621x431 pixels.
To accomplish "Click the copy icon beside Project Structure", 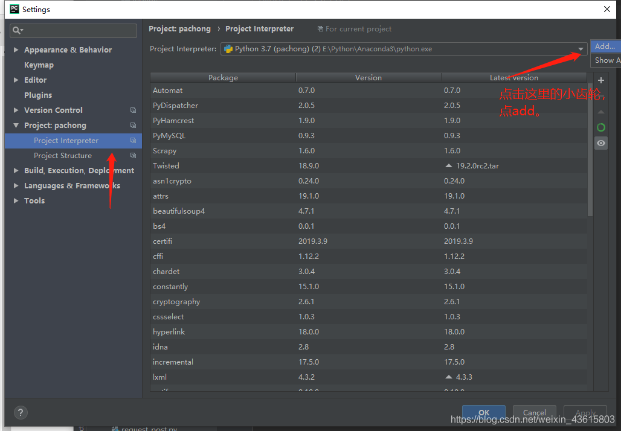I will tap(133, 156).
